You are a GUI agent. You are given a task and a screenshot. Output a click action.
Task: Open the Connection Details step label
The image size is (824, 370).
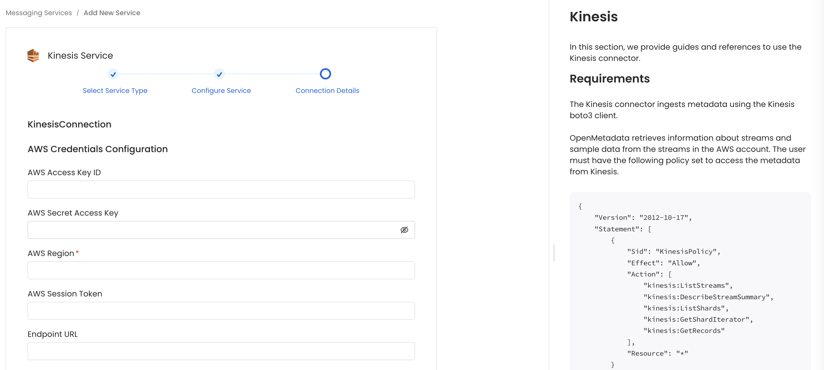(327, 90)
